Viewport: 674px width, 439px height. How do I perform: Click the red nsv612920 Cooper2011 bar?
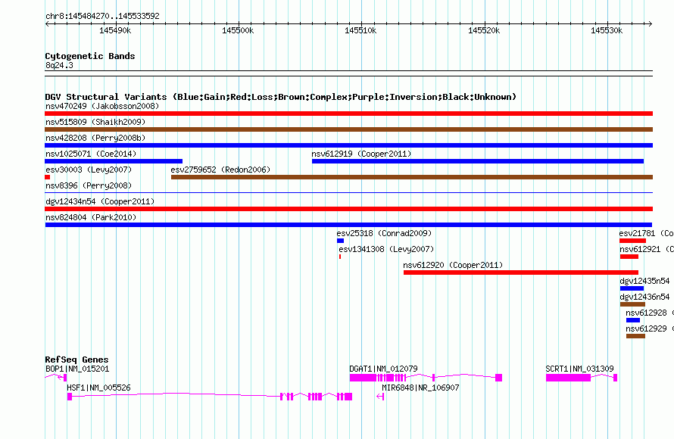pyautogui.click(x=521, y=272)
